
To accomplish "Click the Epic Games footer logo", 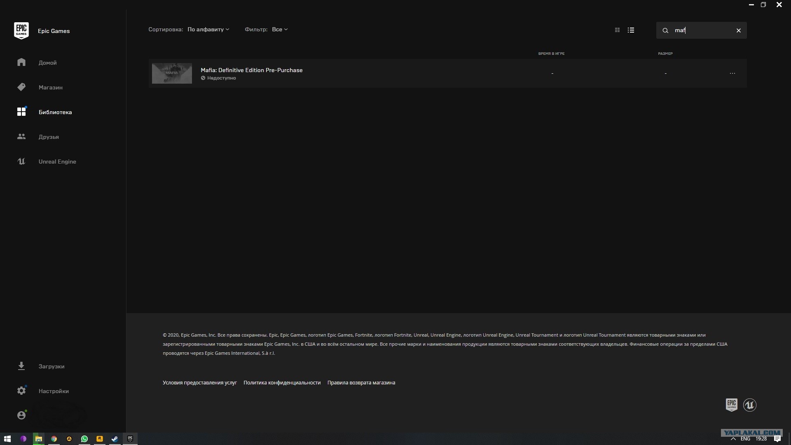I will [x=732, y=405].
